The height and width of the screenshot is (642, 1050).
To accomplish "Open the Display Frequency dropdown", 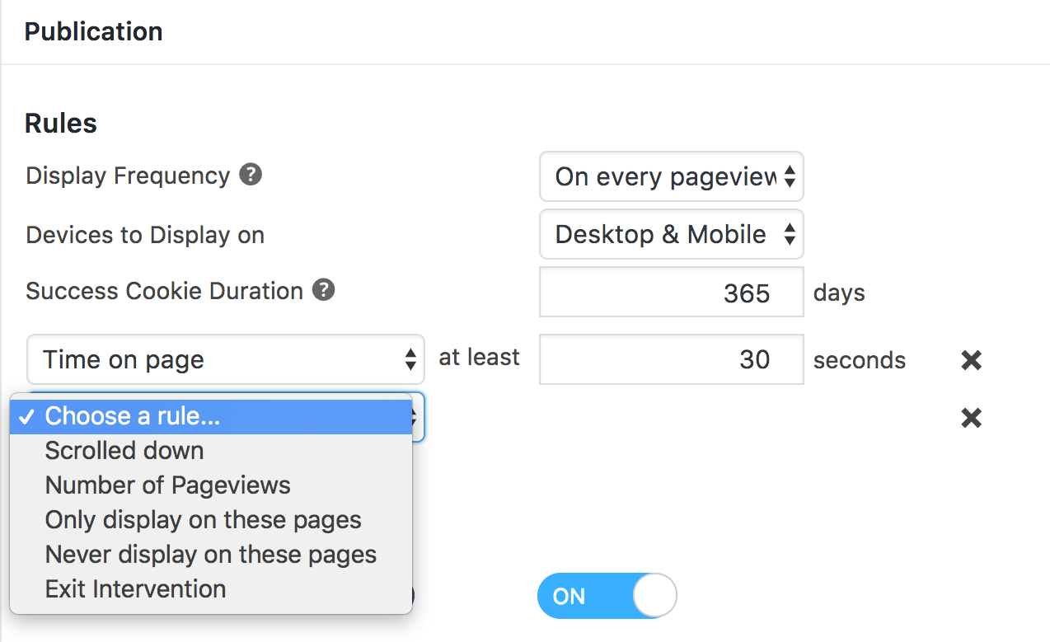I will [x=671, y=176].
